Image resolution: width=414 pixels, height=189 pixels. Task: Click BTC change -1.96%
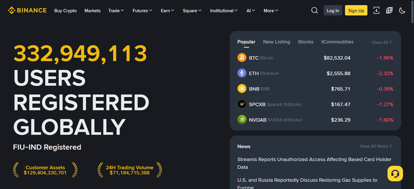point(385,58)
